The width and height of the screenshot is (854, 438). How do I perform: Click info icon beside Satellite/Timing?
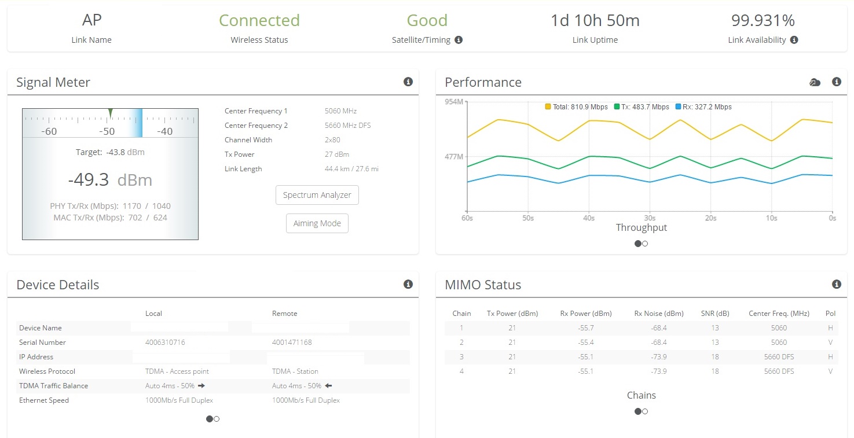click(459, 40)
